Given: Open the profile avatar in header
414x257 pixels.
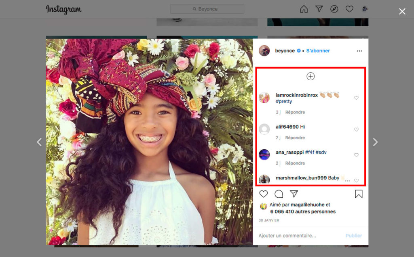Looking at the screenshot, I should [365, 9].
